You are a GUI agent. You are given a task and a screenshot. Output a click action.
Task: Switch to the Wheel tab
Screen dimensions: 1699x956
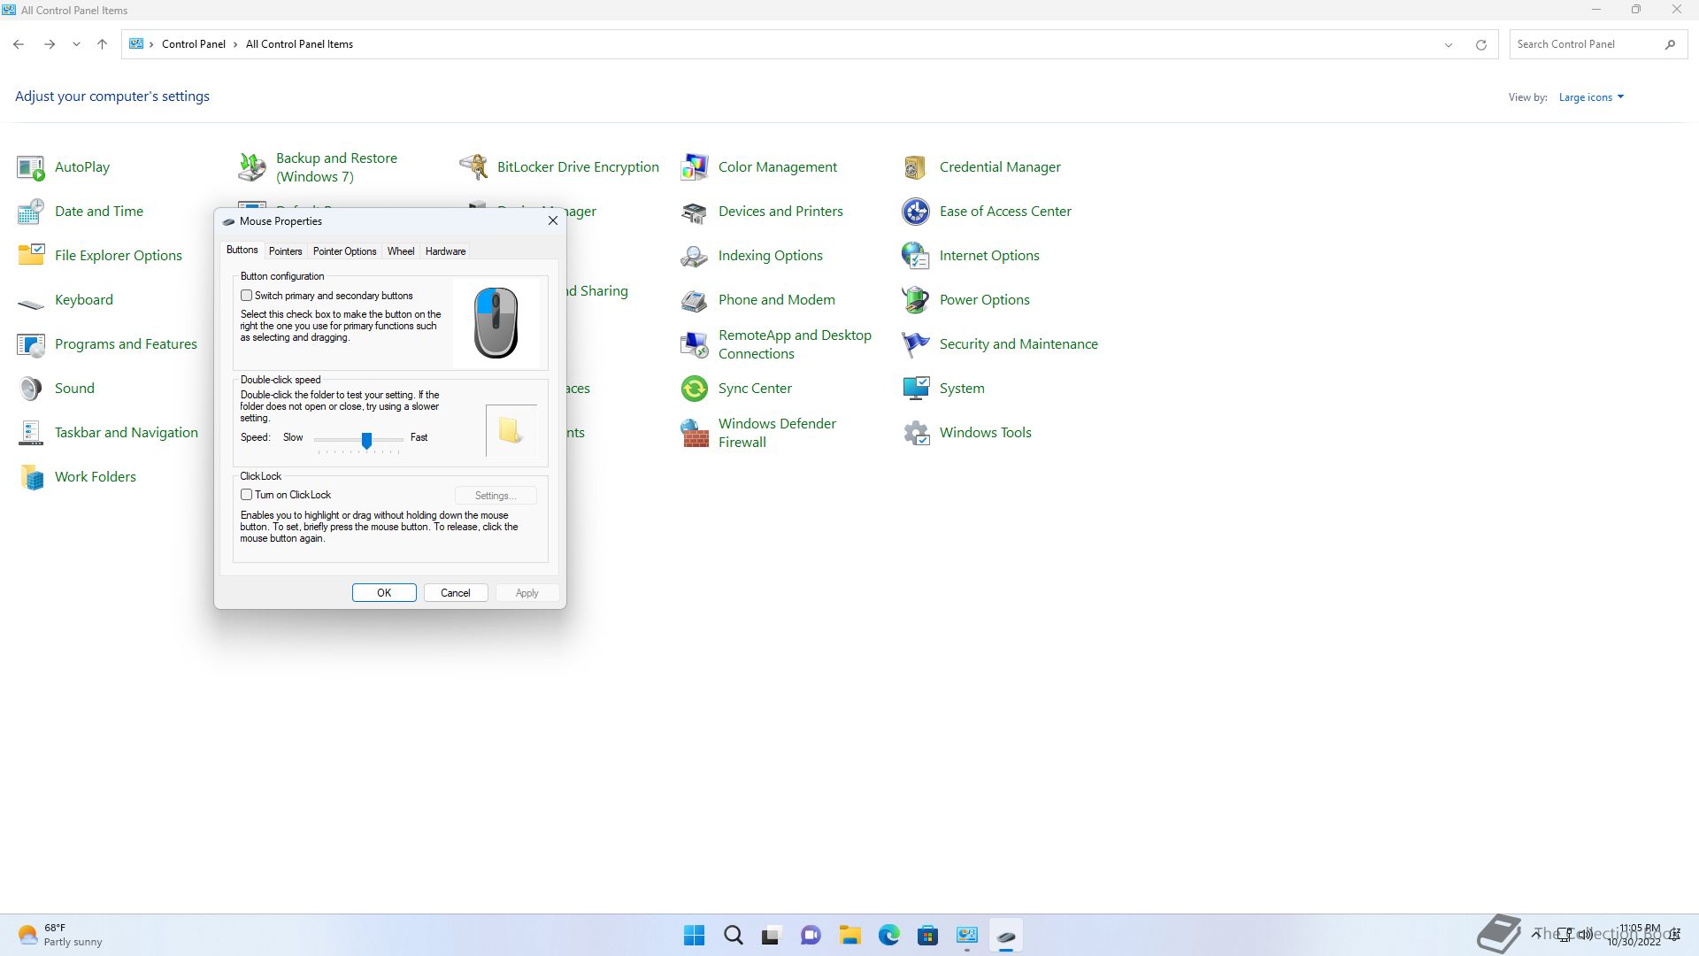tap(401, 251)
